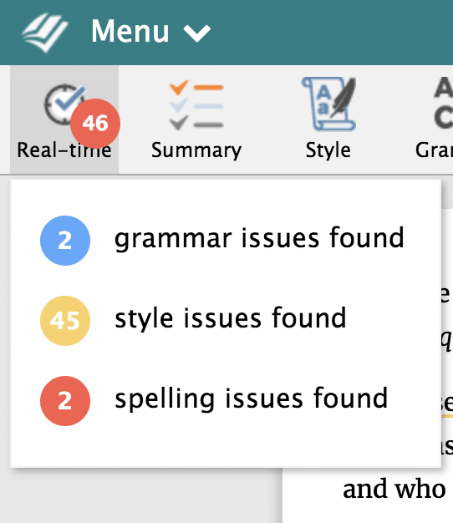
Task: Click the yellow 45 style count circle
Action: click(65, 321)
